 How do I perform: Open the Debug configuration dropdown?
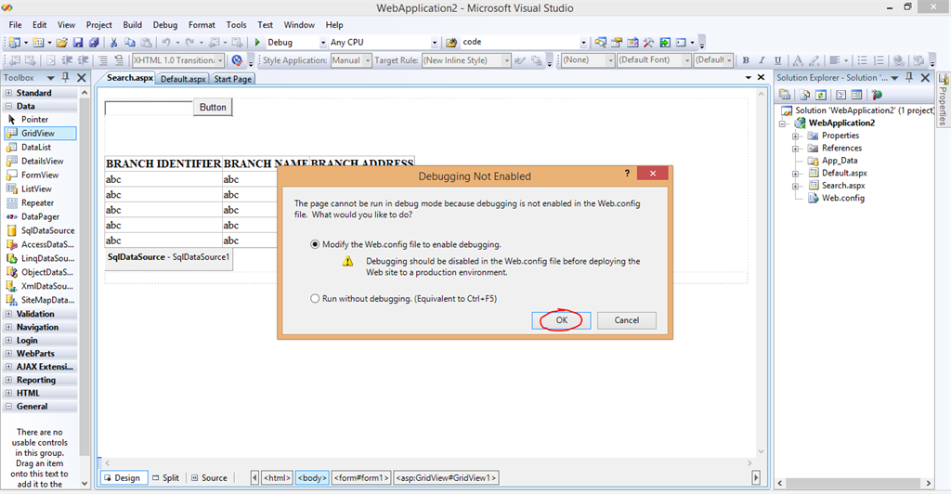tap(323, 43)
